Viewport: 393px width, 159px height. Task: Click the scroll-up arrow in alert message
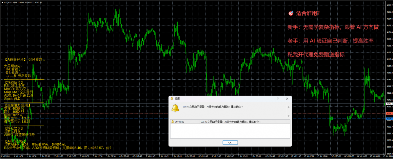click(x=288, y=107)
